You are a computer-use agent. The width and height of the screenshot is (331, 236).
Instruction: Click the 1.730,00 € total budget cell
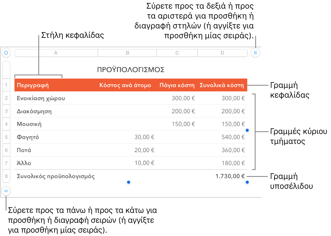(223, 176)
